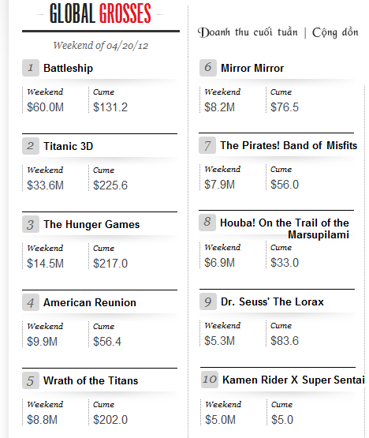The height and width of the screenshot is (438, 369).
Task: Click the rank 10 badge for Kamen Rider
Action: (210, 380)
